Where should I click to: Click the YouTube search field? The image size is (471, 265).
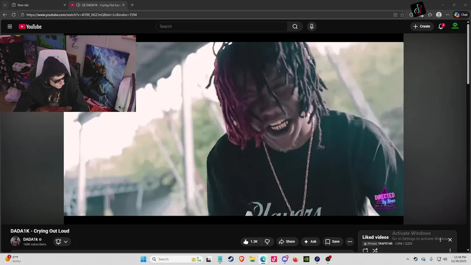click(x=222, y=26)
